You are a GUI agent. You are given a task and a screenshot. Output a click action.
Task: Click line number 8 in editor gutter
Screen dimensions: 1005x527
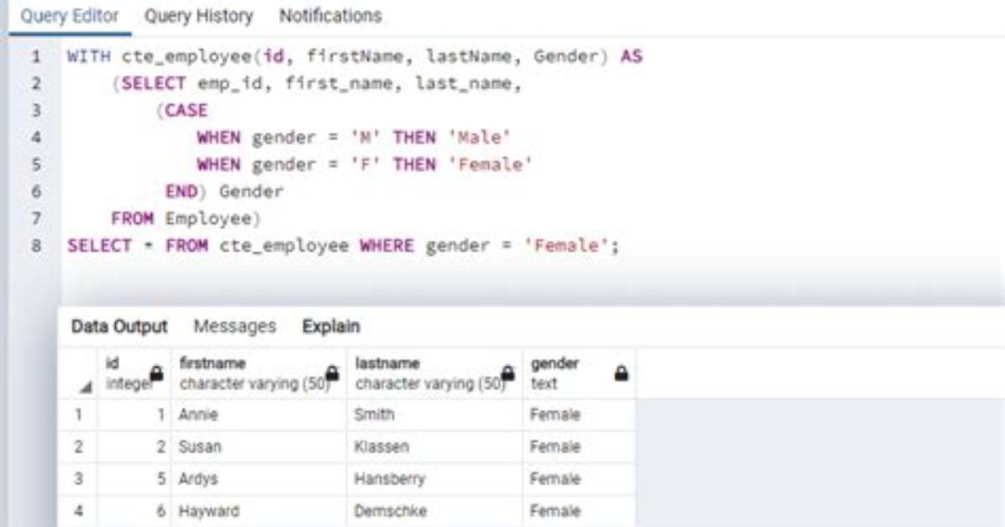point(36,246)
